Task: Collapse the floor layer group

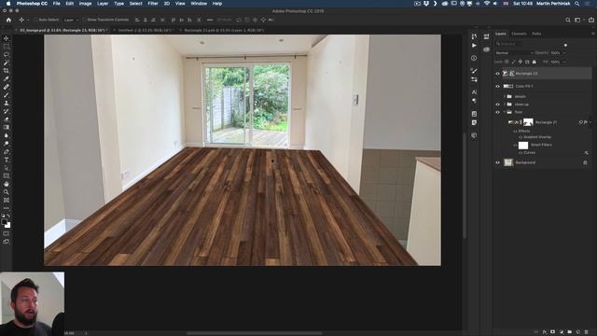Action: [x=505, y=112]
